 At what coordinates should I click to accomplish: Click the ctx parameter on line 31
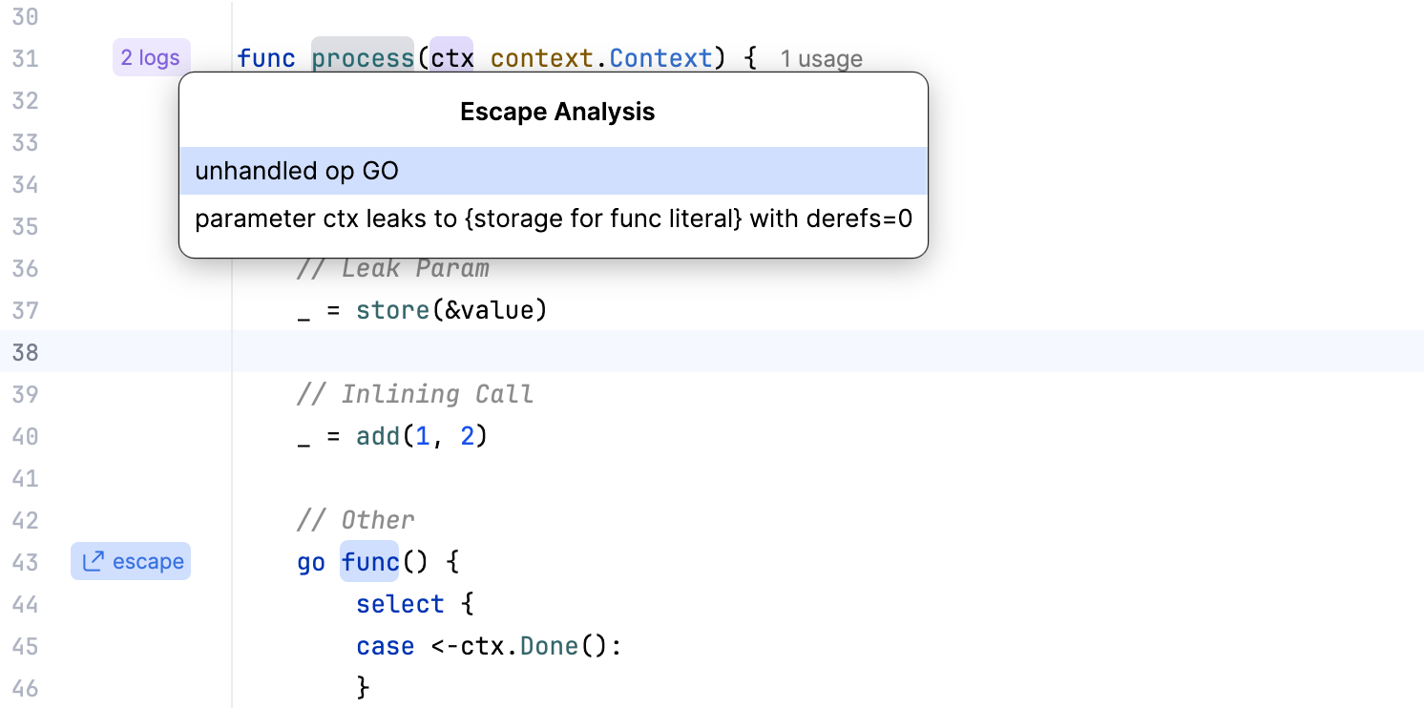click(451, 58)
